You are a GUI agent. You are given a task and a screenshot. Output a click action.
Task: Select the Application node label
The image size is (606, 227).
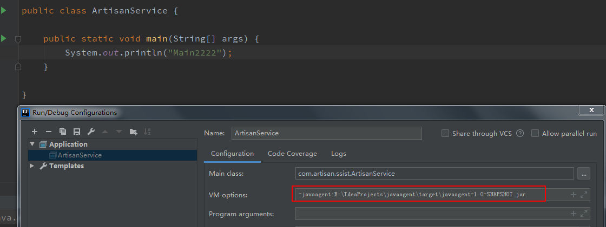68,144
